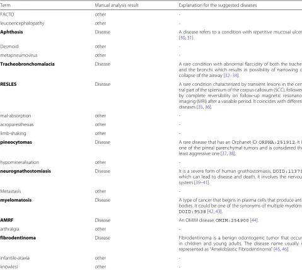
Task: Select the bold term 'fibrodentinoma'
Action: pos(18,238)
